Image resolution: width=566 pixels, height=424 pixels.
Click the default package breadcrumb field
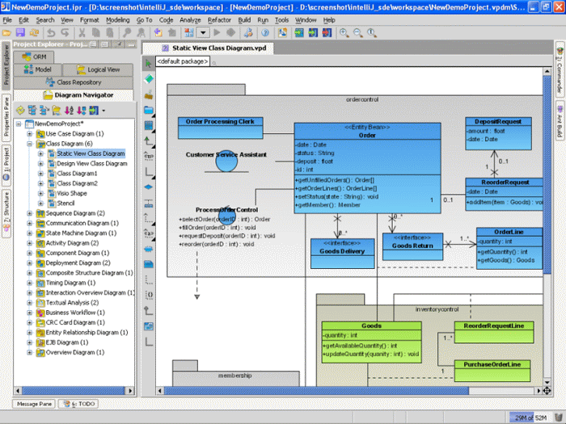pos(183,61)
